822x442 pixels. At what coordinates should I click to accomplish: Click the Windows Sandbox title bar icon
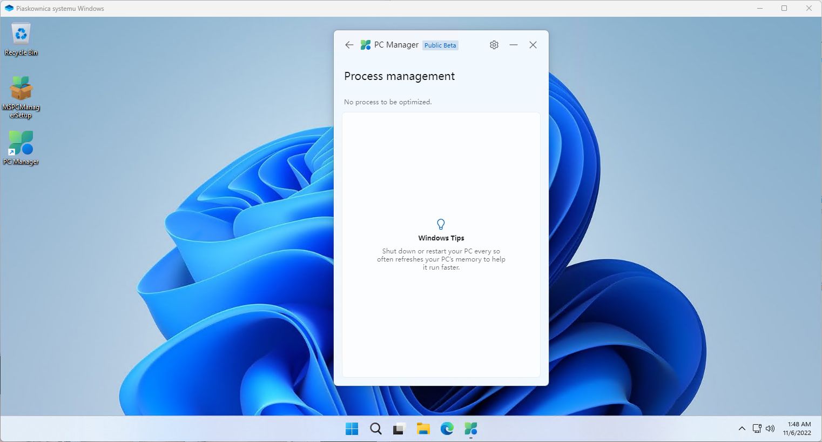point(9,8)
